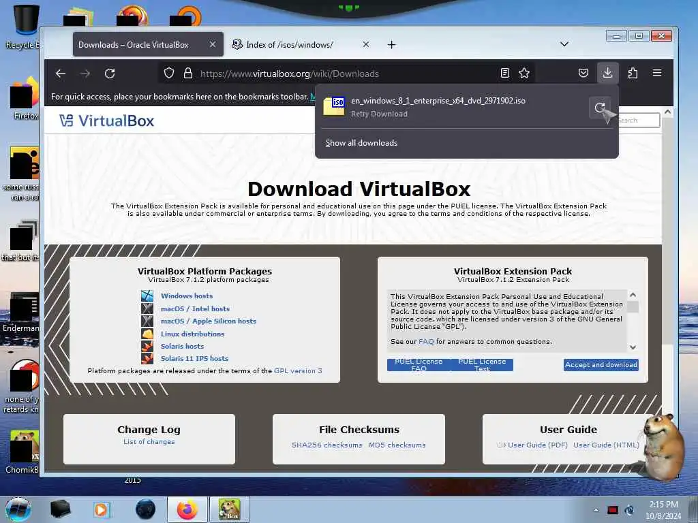The height and width of the screenshot is (523, 698).
Task: Retry the ISO download with the circular arrow
Action: [600, 107]
